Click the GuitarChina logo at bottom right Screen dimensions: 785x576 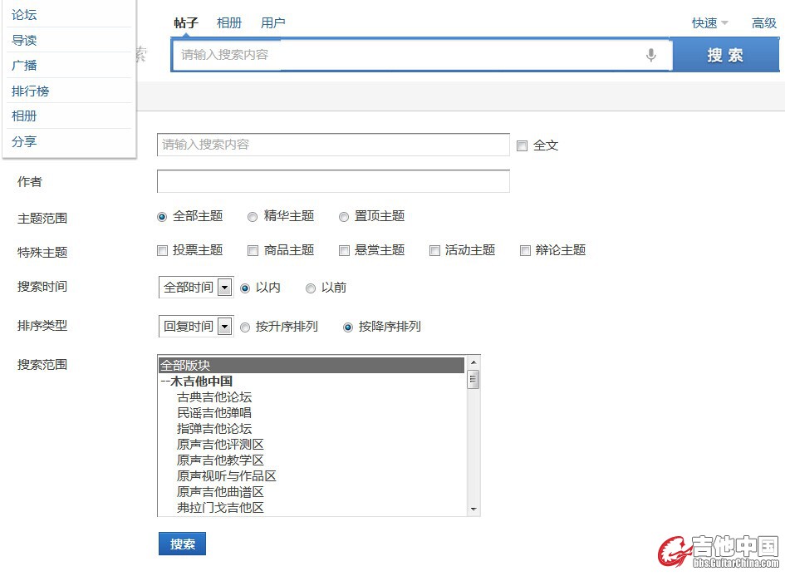pos(719,552)
